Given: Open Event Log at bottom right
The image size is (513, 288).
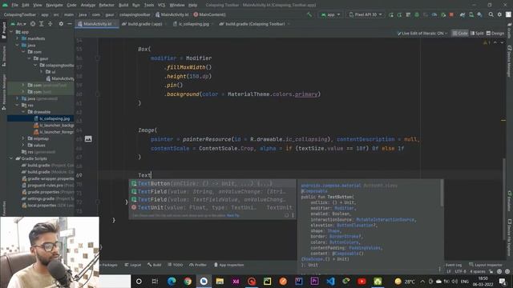Looking at the screenshot, I should coord(454,265).
